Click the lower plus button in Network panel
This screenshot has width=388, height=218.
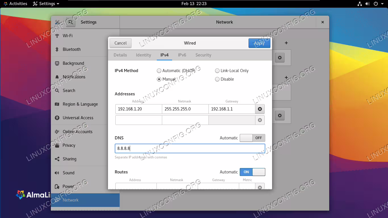click(286, 77)
